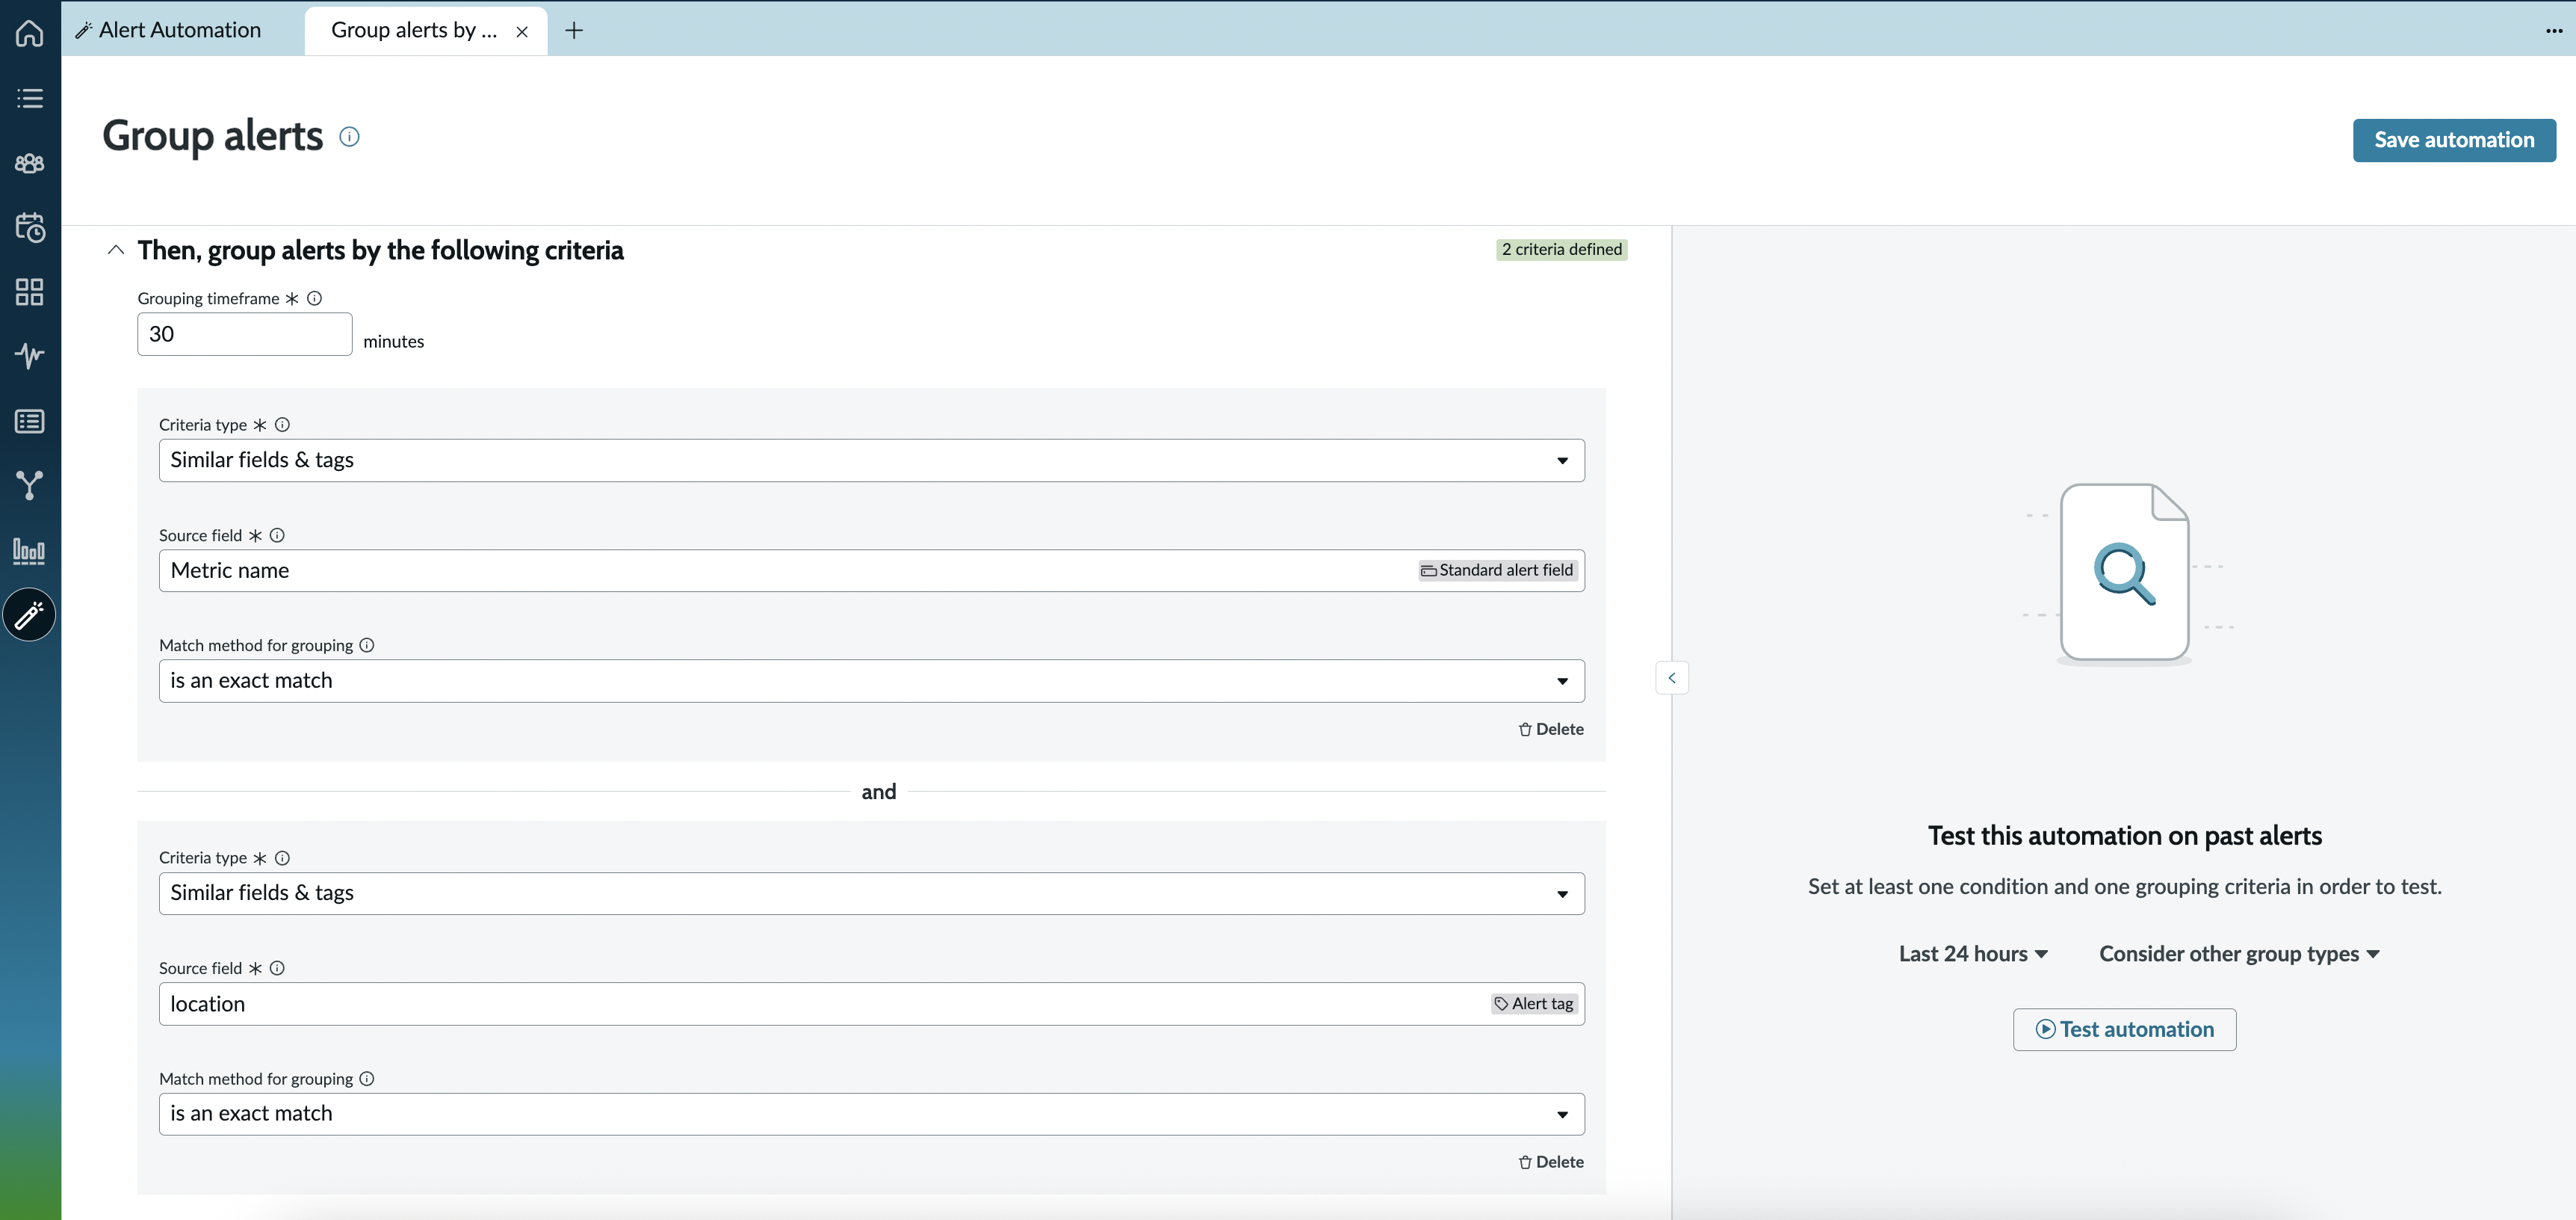Click the Test automation button

coord(2124,1030)
